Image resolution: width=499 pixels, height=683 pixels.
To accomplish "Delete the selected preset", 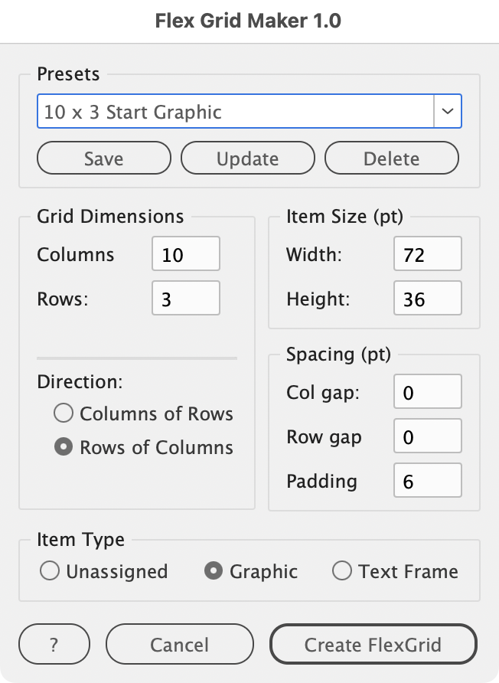I will coord(391,158).
